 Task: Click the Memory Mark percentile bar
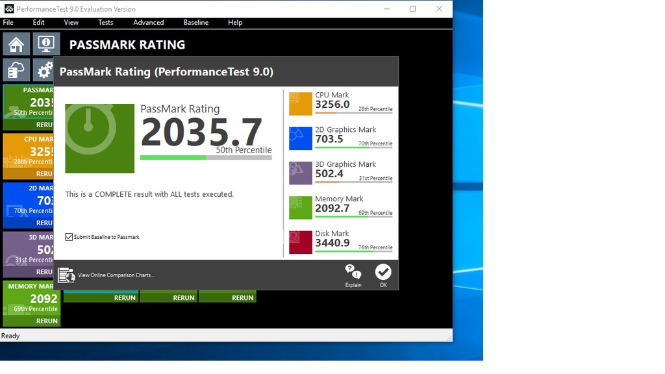[x=354, y=217]
